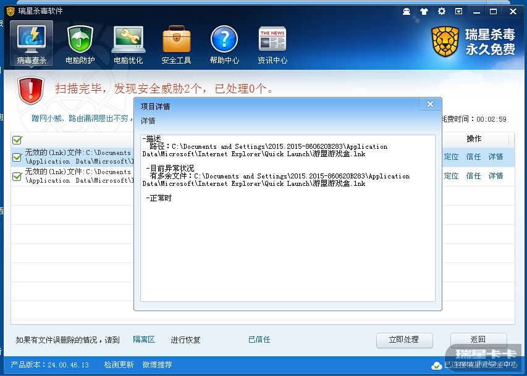Open the 安全工具 toolbox section

(177, 44)
